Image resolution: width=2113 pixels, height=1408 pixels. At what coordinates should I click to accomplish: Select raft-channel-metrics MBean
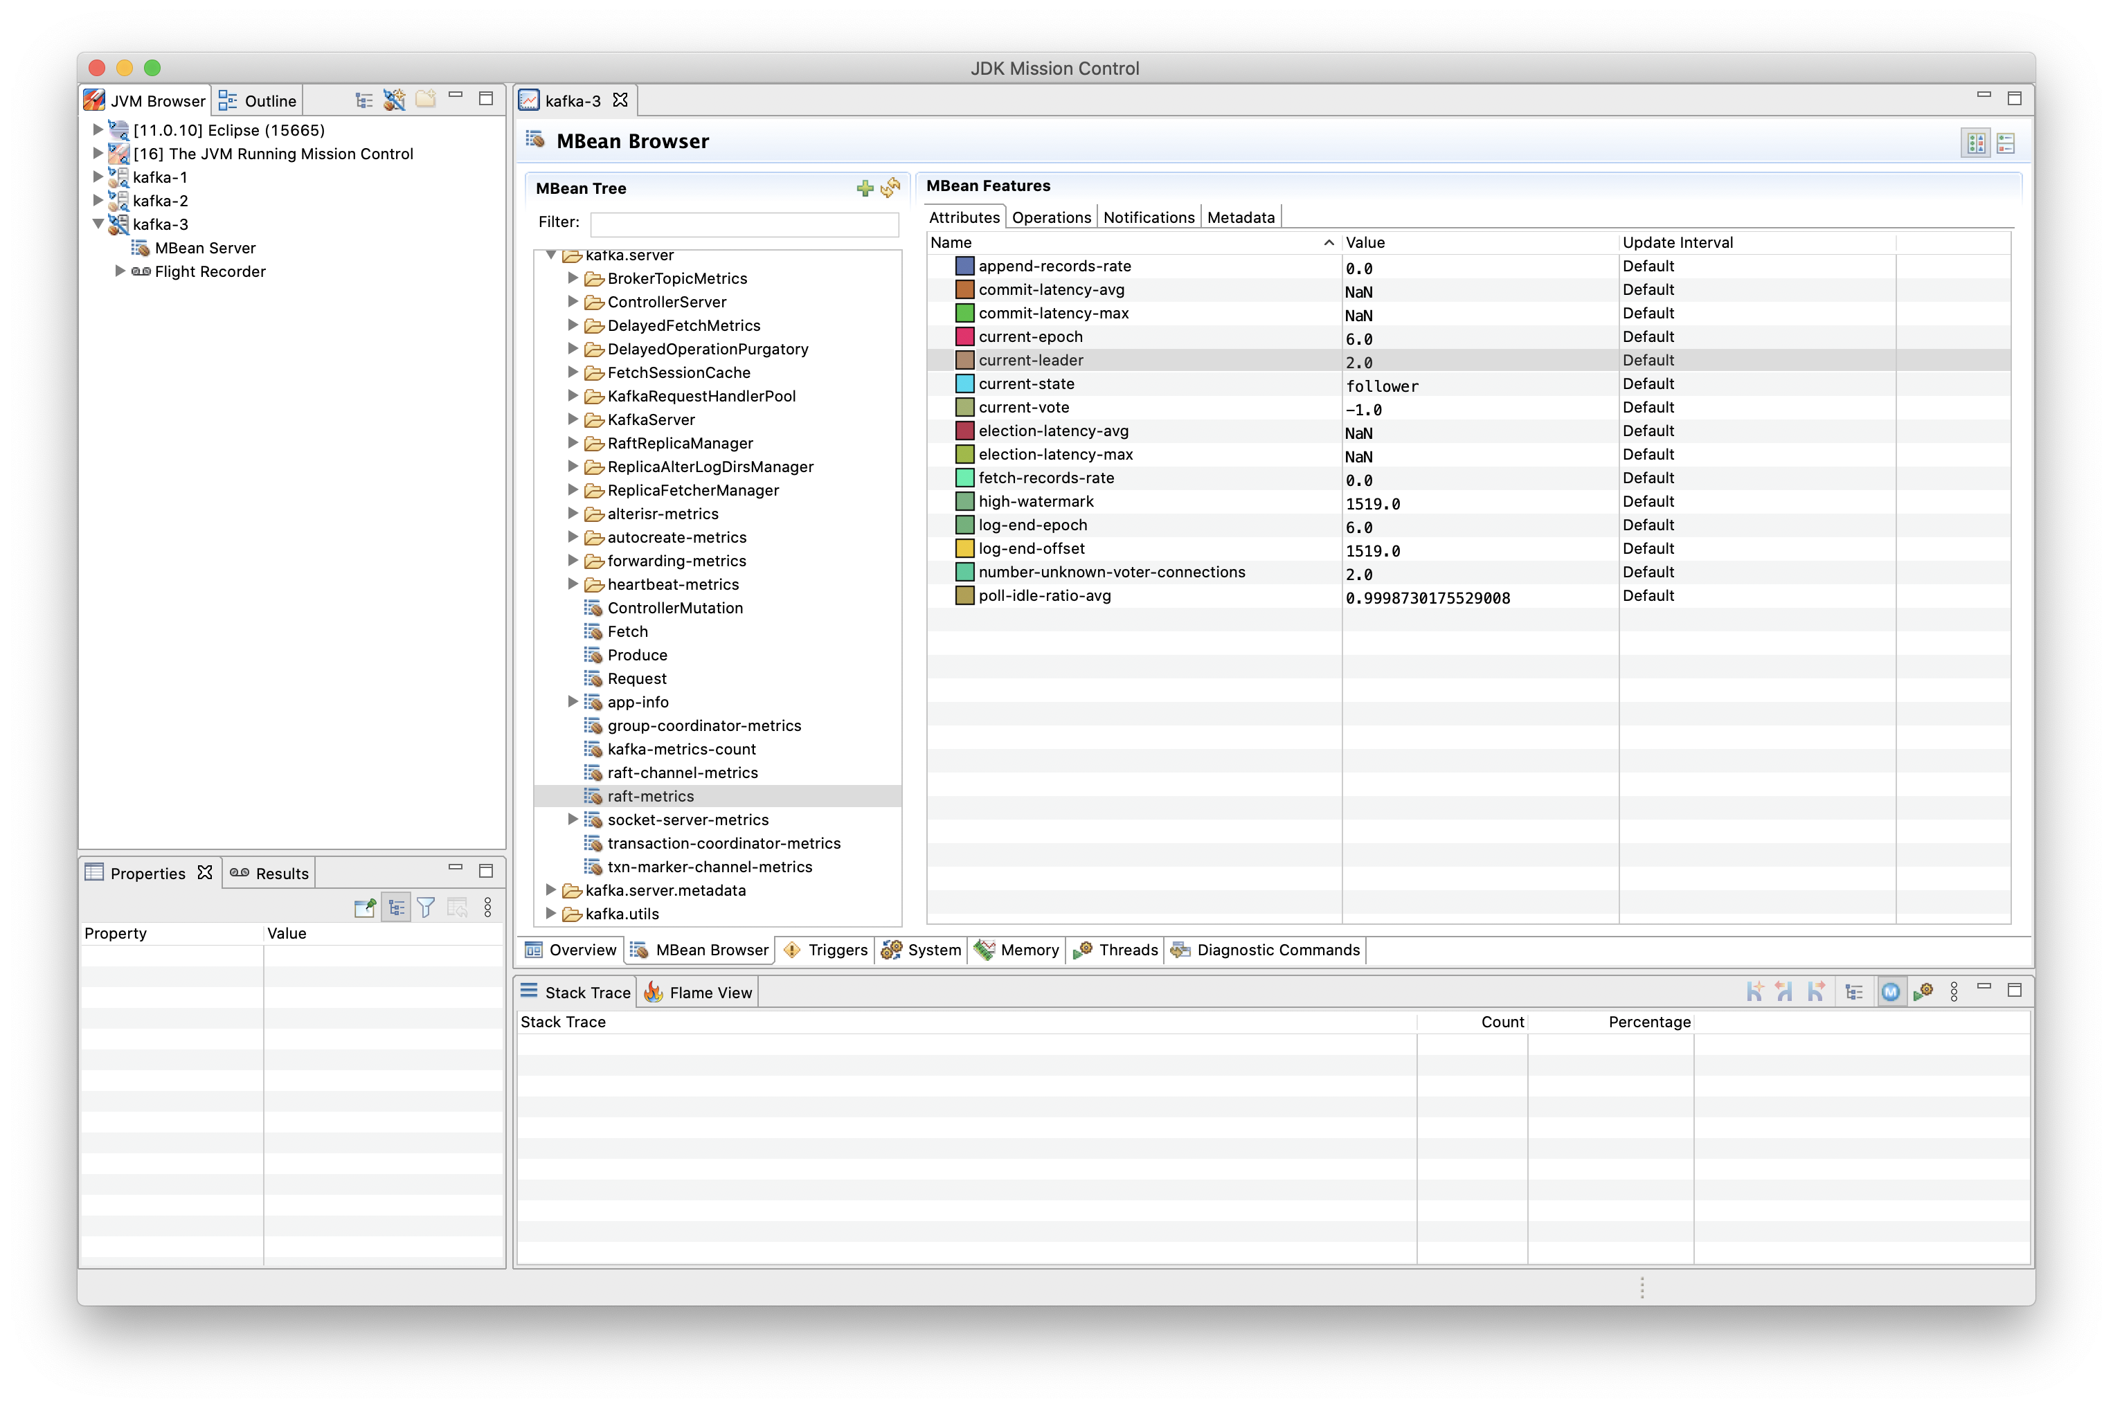point(683,773)
